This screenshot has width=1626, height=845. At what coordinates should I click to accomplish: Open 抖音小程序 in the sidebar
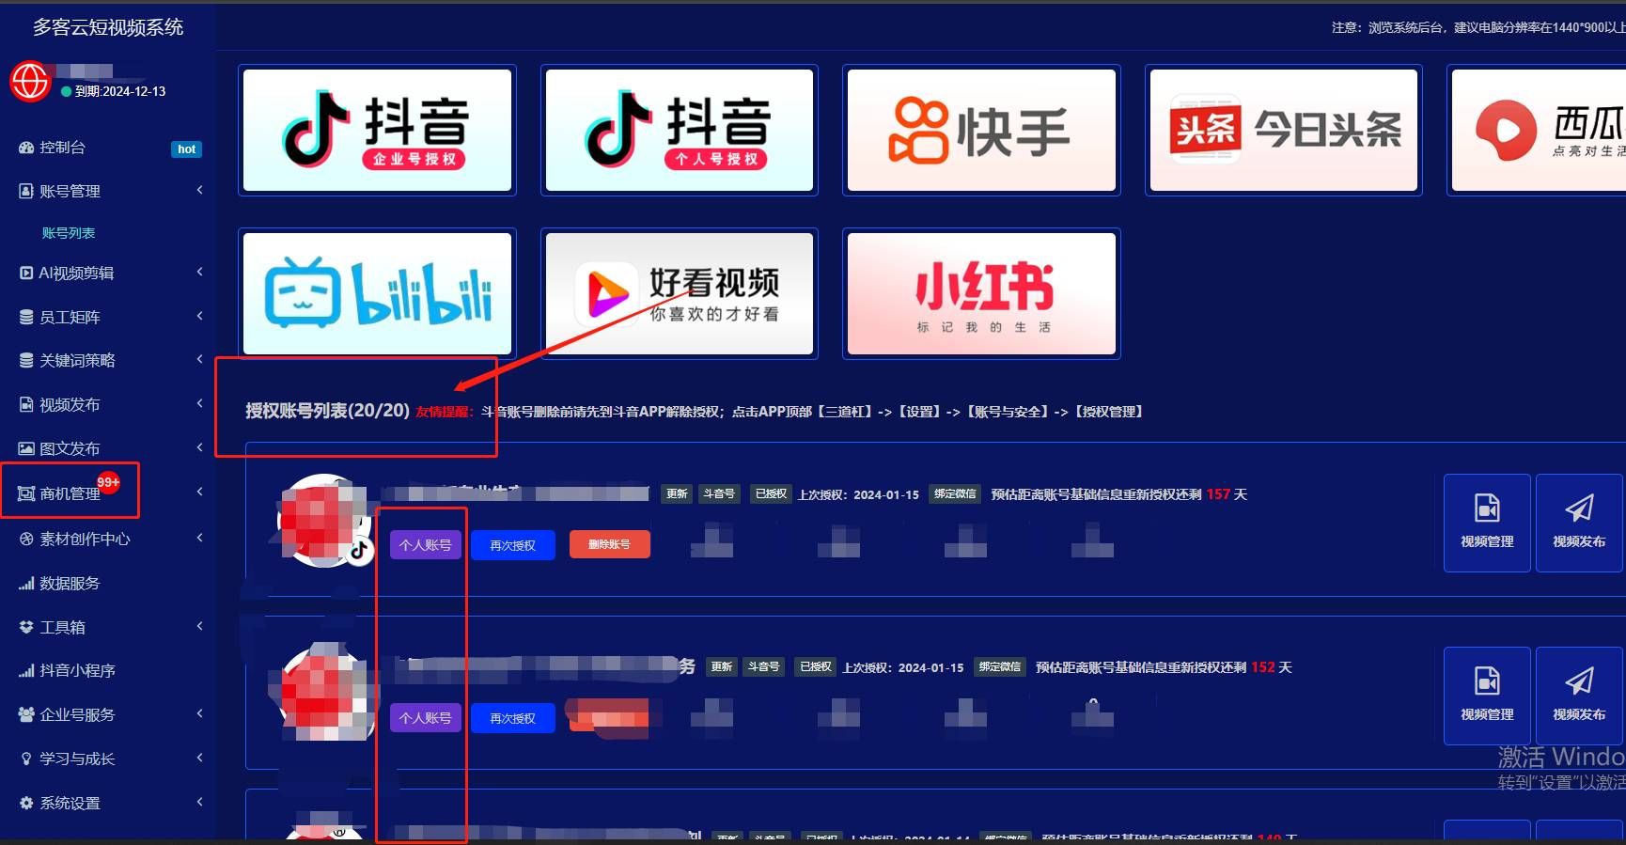[x=67, y=670]
